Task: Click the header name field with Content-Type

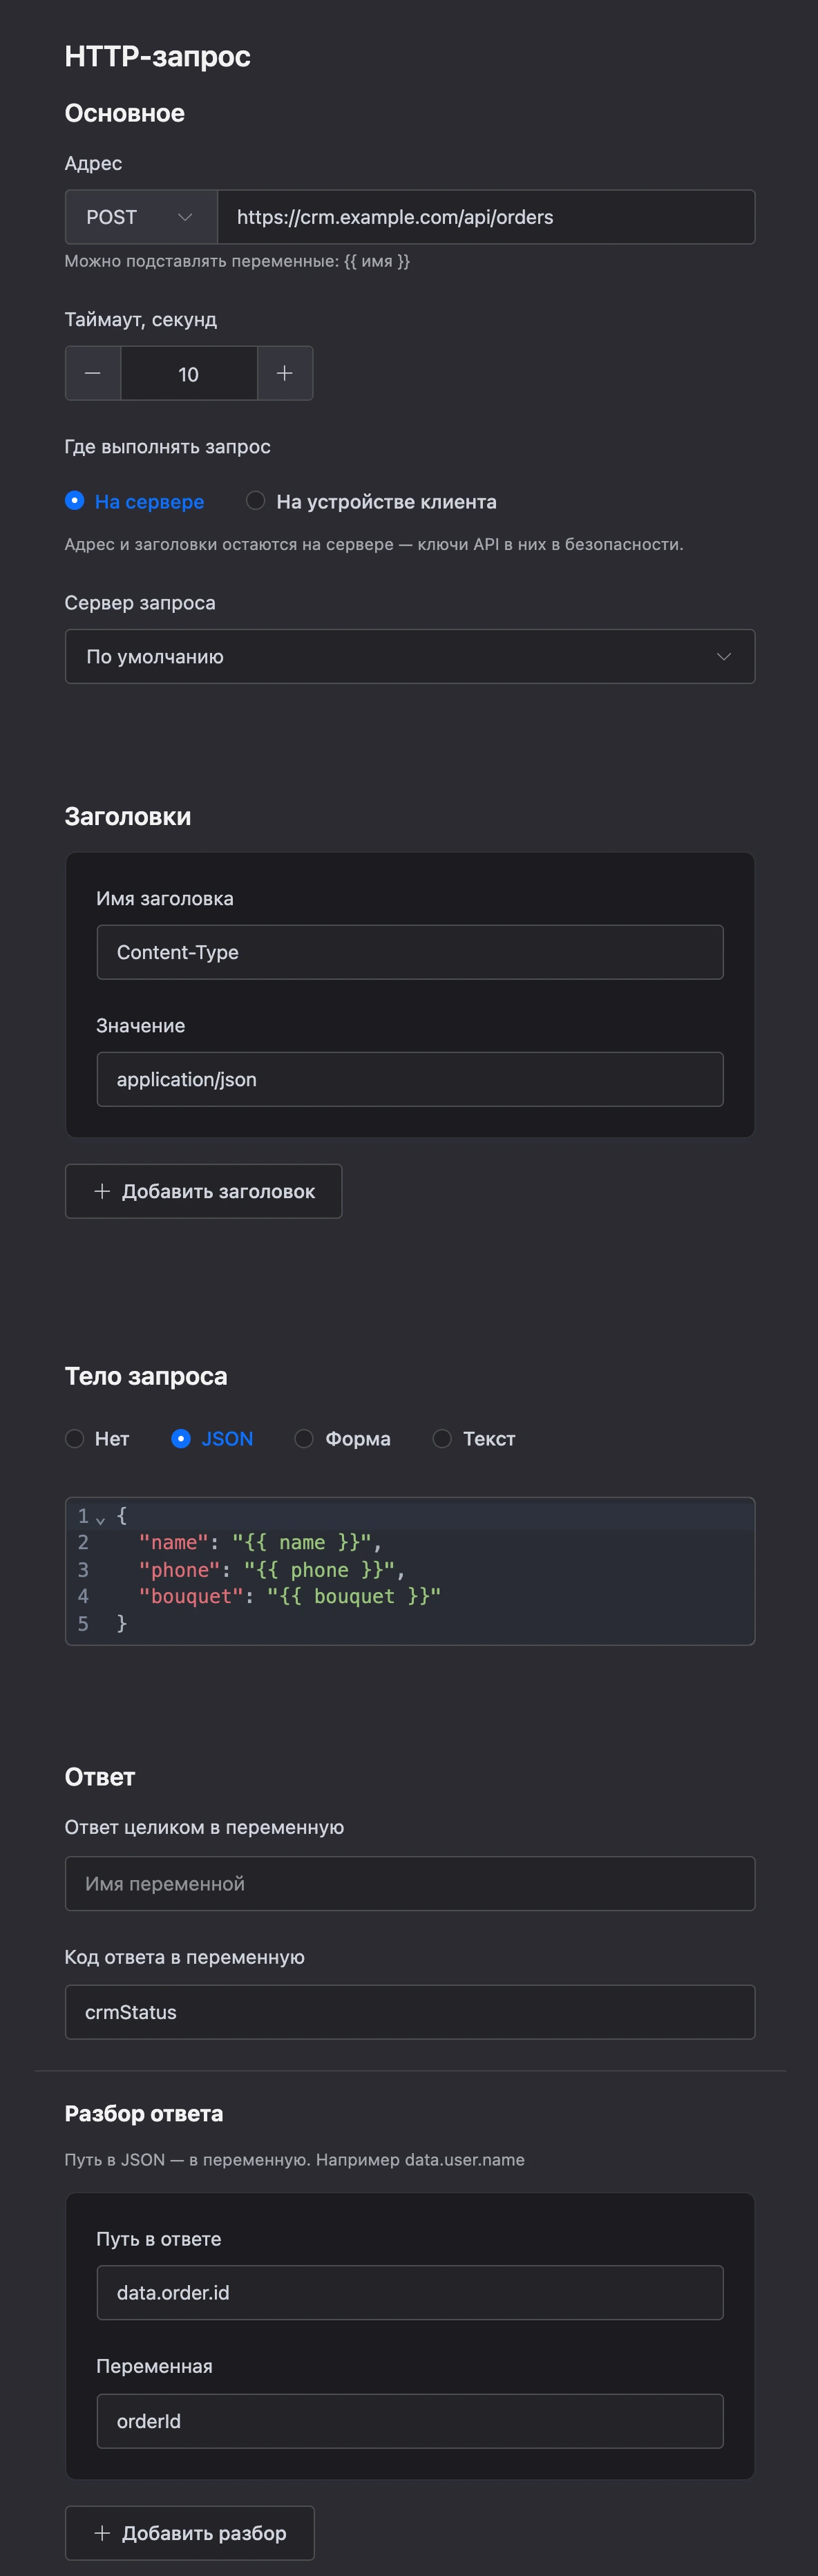Action: [x=410, y=952]
